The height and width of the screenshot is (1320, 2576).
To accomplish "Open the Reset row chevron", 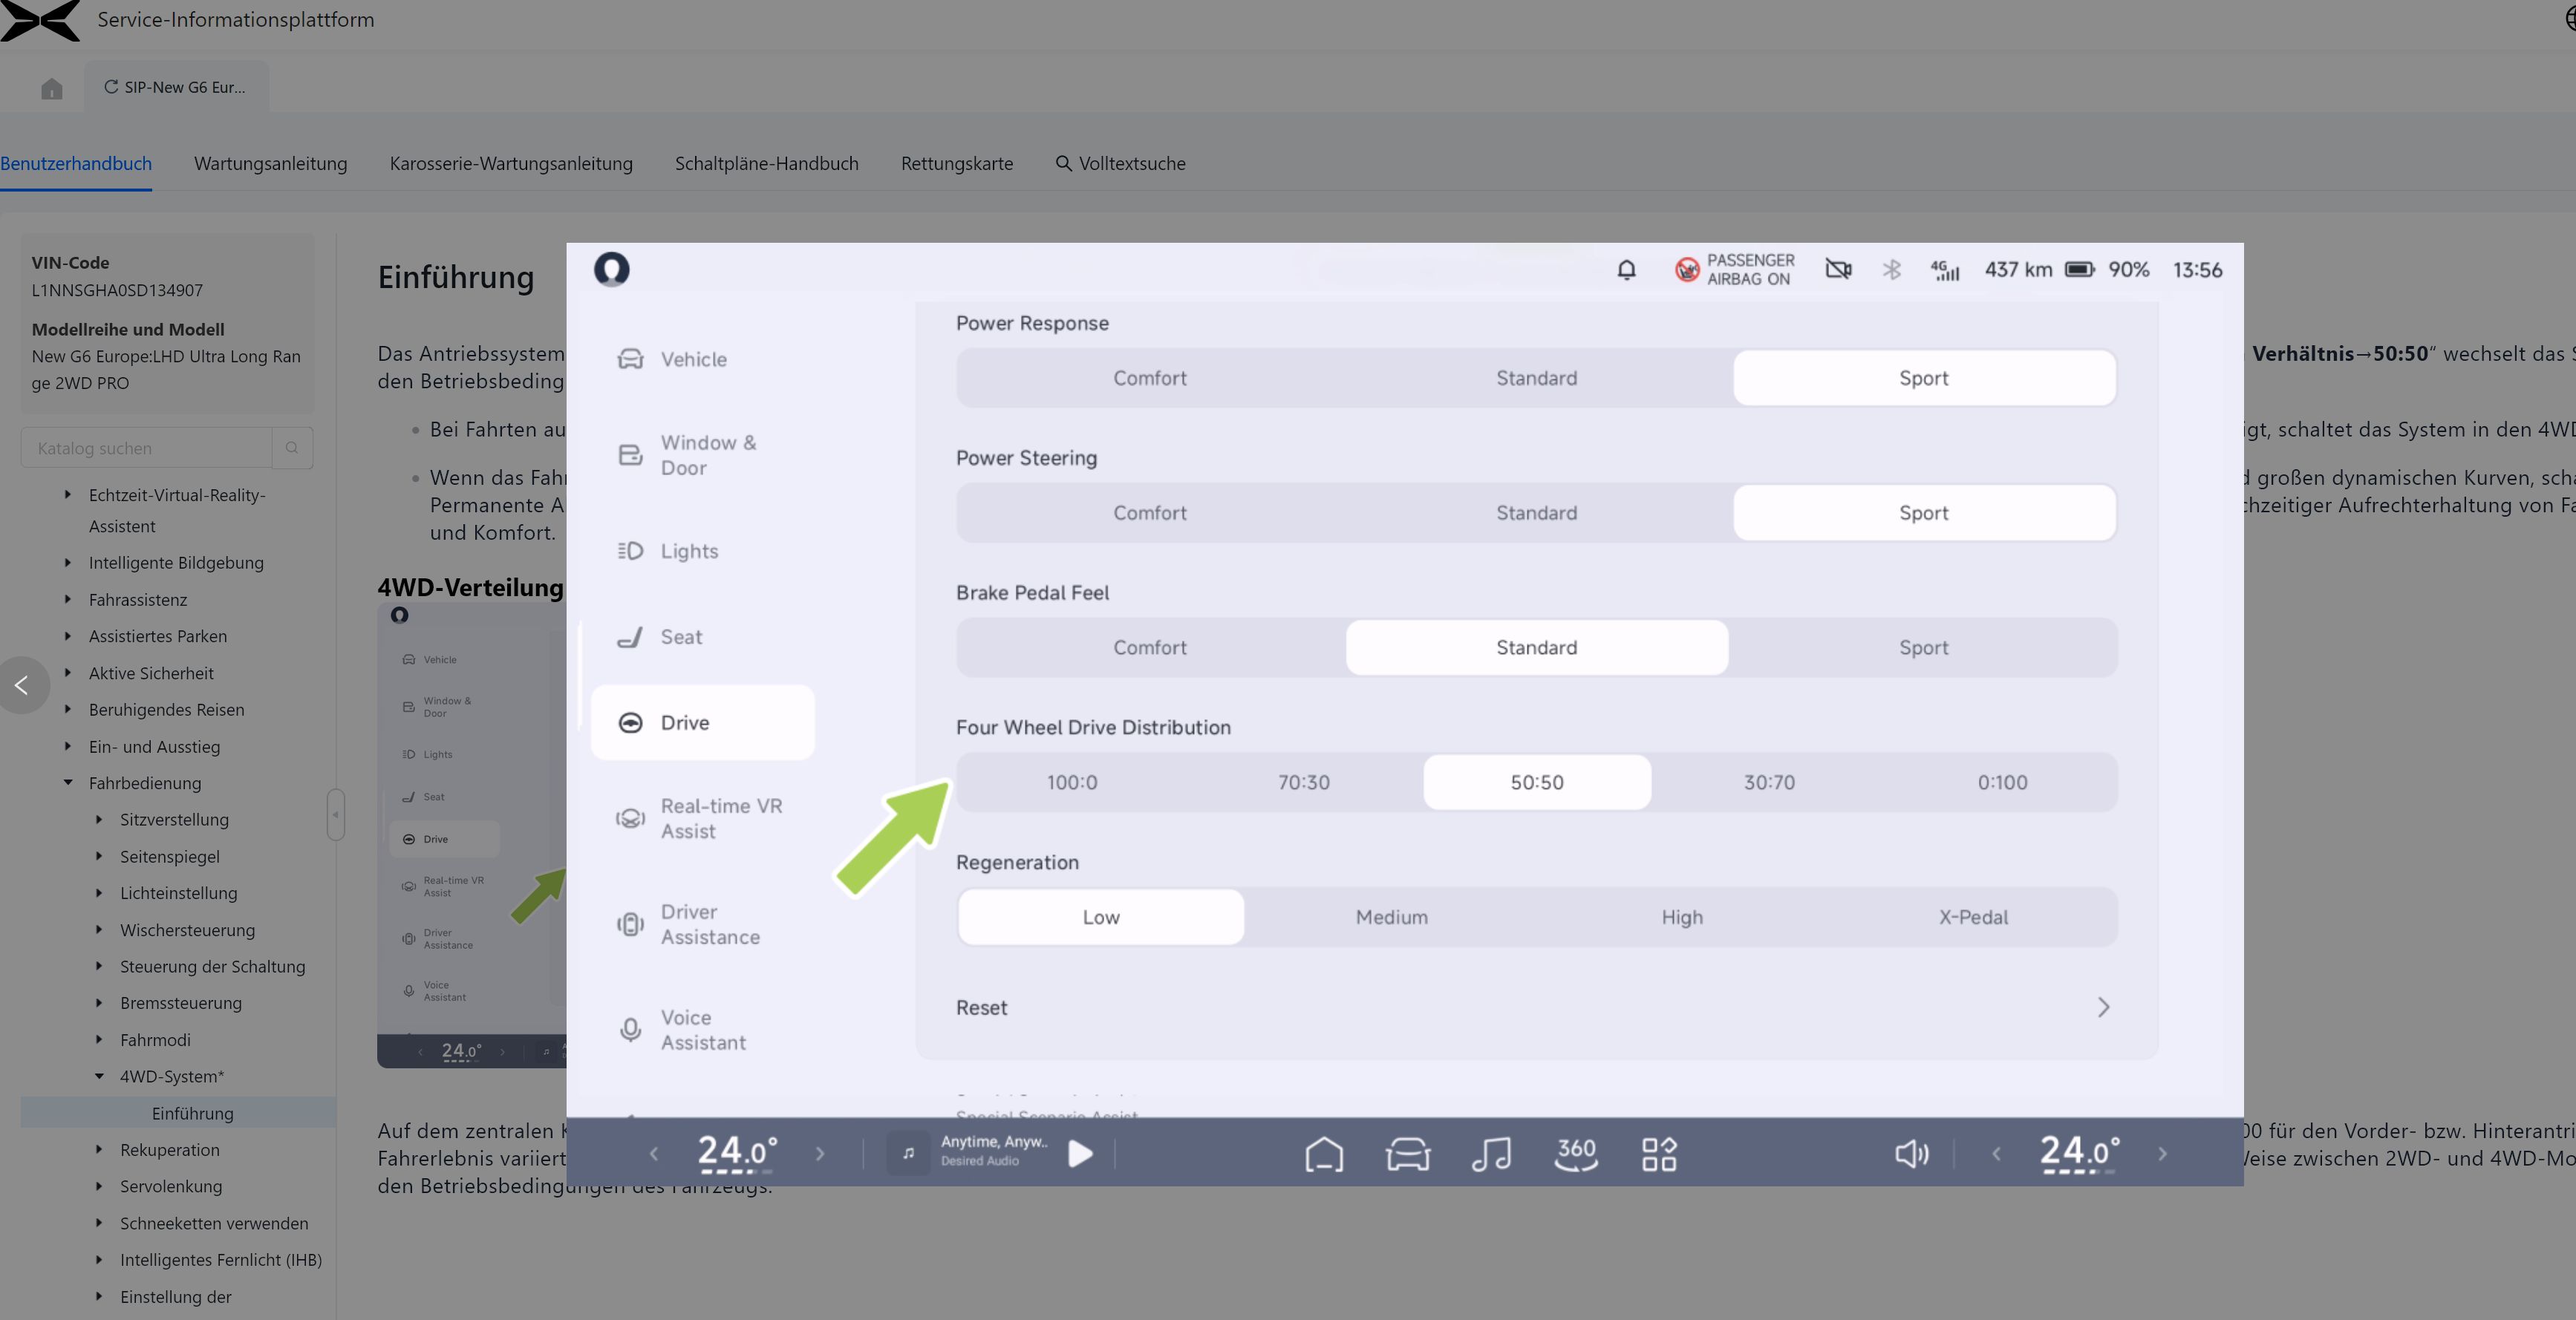I will pos(2102,1007).
